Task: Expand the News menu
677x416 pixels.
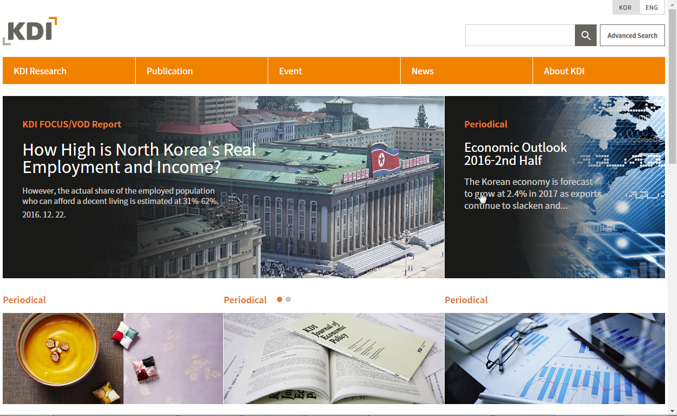Action: 422,71
